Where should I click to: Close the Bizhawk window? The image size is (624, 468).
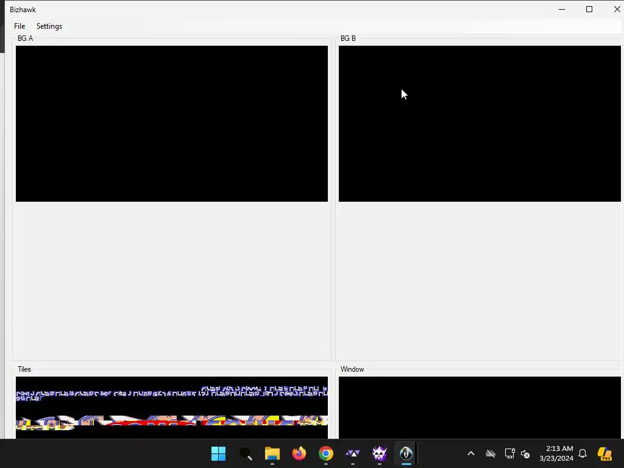coord(617,9)
